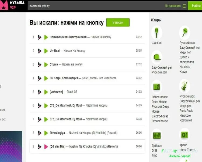202x162 pixels.
Task: Open Deep House genre link
Action: (x=159, y=102)
